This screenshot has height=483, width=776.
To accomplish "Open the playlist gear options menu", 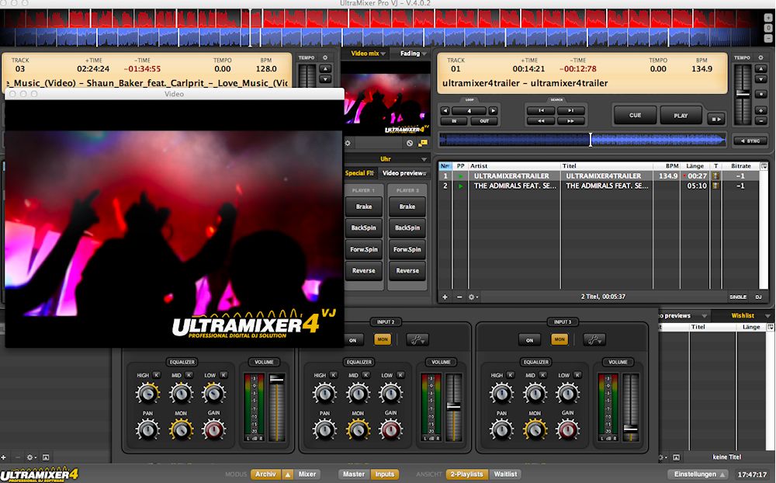I will (473, 297).
